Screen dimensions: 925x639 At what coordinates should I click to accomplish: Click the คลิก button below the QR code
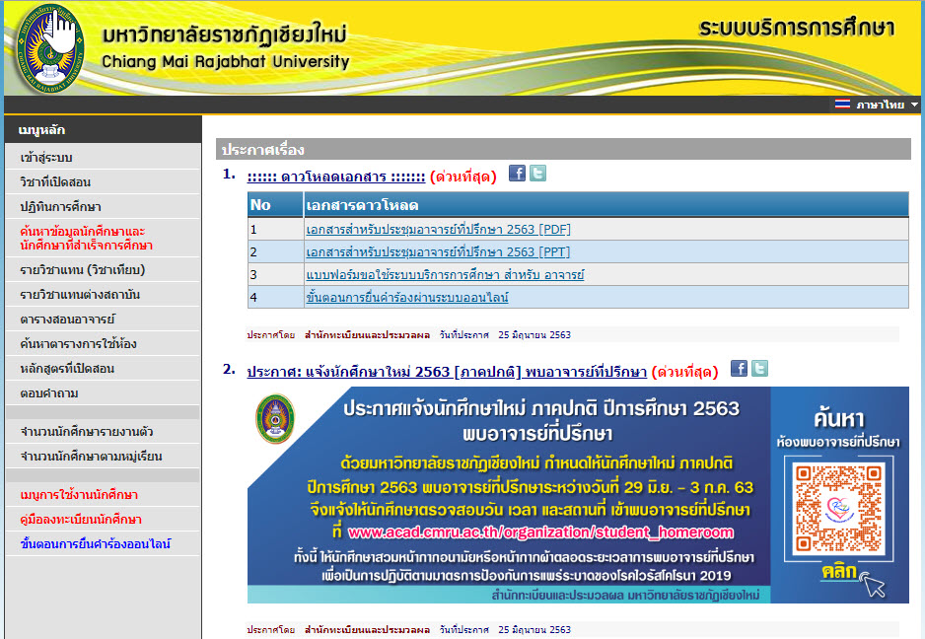pyautogui.click(x=839, y=572)
